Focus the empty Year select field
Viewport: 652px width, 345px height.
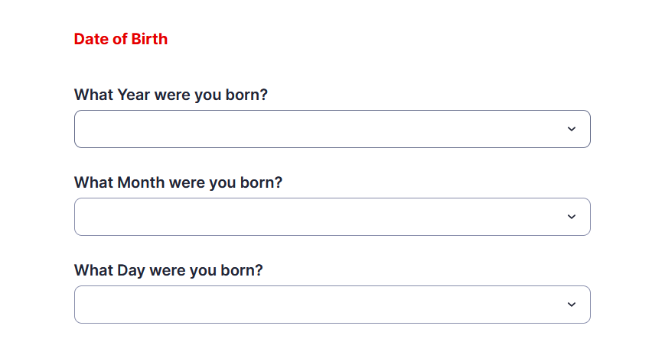click(x=332, y=129)
